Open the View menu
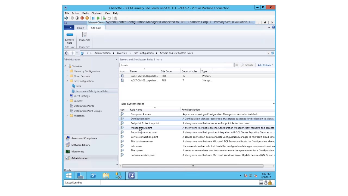Viewport: 348px width, 196px height. click(x=108, y=13)
